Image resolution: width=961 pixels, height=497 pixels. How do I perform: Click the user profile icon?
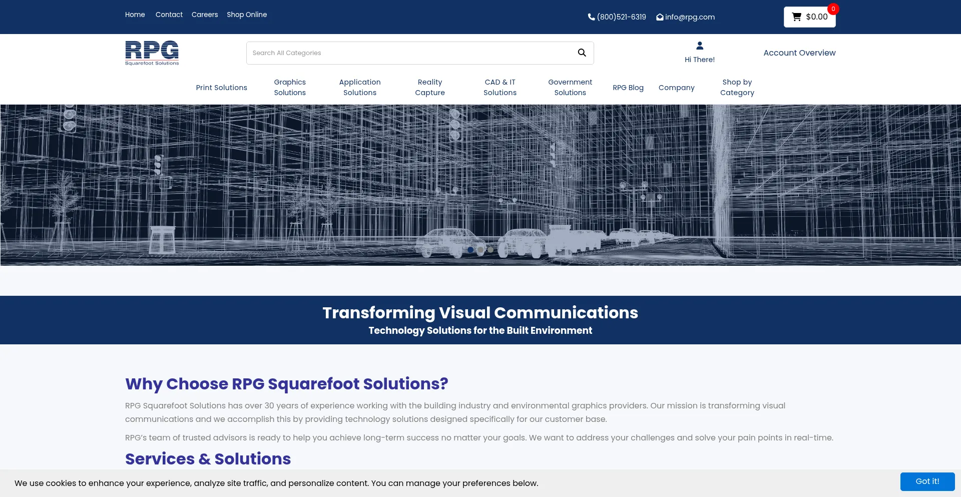pos(700,46)
